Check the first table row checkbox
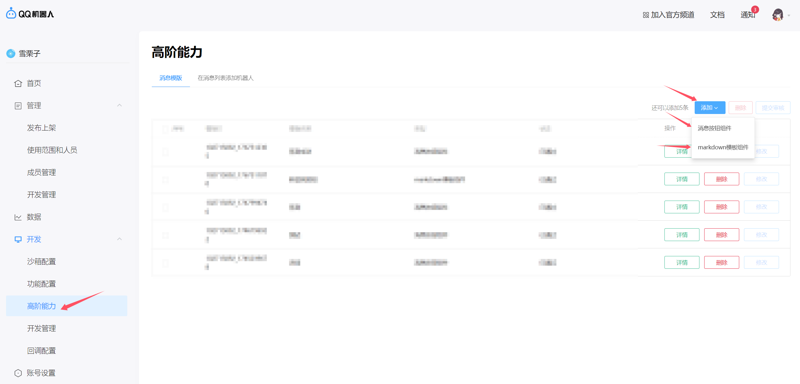800x384 pixels. click(x=165, y=152)
